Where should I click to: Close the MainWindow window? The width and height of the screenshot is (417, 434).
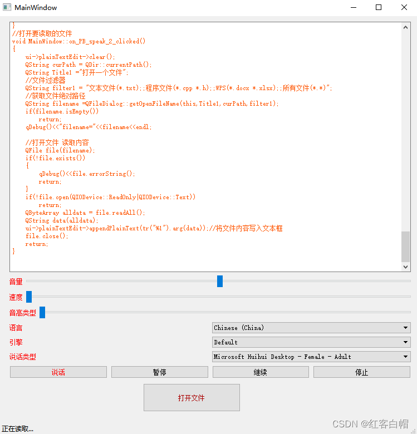tap(404, 7)
